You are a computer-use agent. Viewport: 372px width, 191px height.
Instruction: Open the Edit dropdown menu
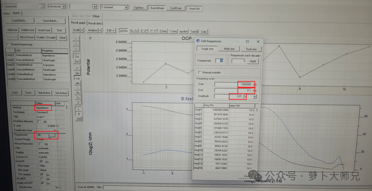click(110, 31)
